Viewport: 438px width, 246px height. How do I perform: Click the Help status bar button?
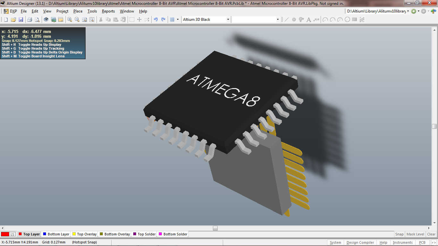coord(383,242)
